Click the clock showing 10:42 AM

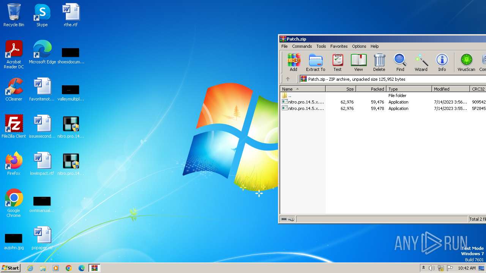click(x=467, y=268)
